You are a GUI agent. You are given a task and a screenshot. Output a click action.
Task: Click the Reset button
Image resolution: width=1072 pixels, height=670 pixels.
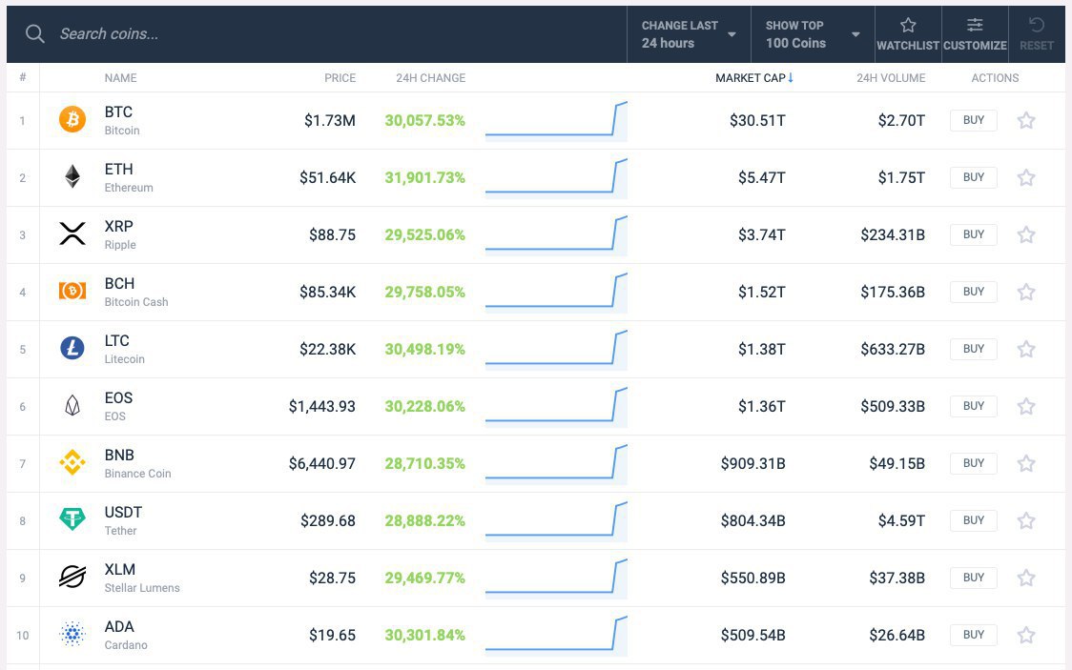tap(1037, 34)
